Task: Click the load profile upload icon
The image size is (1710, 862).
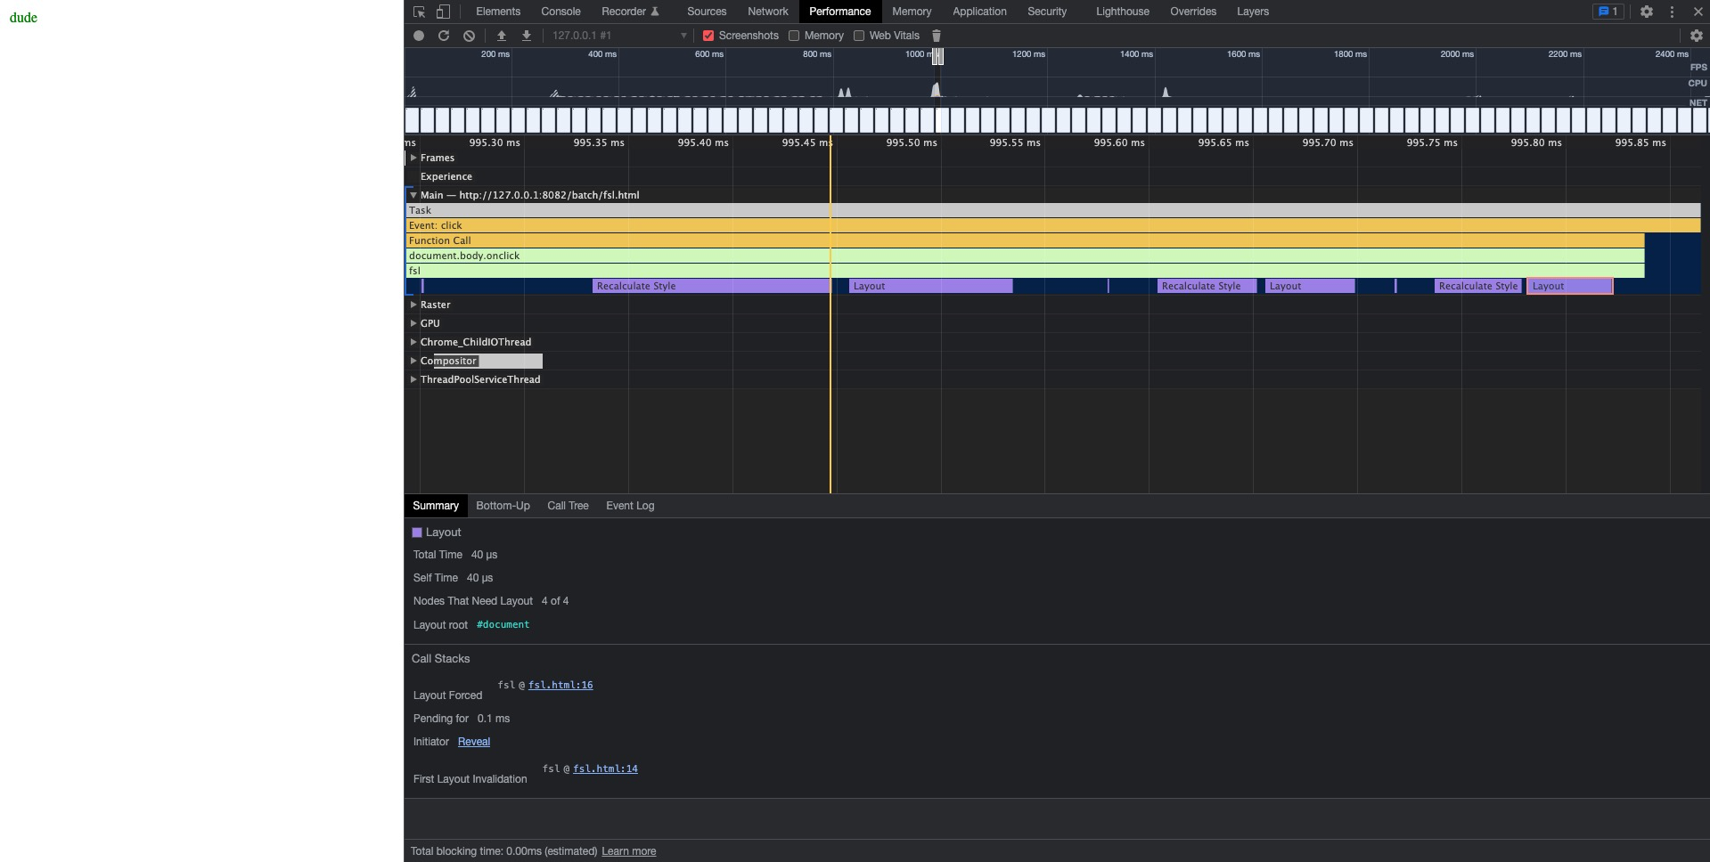Action: (502, 36)
